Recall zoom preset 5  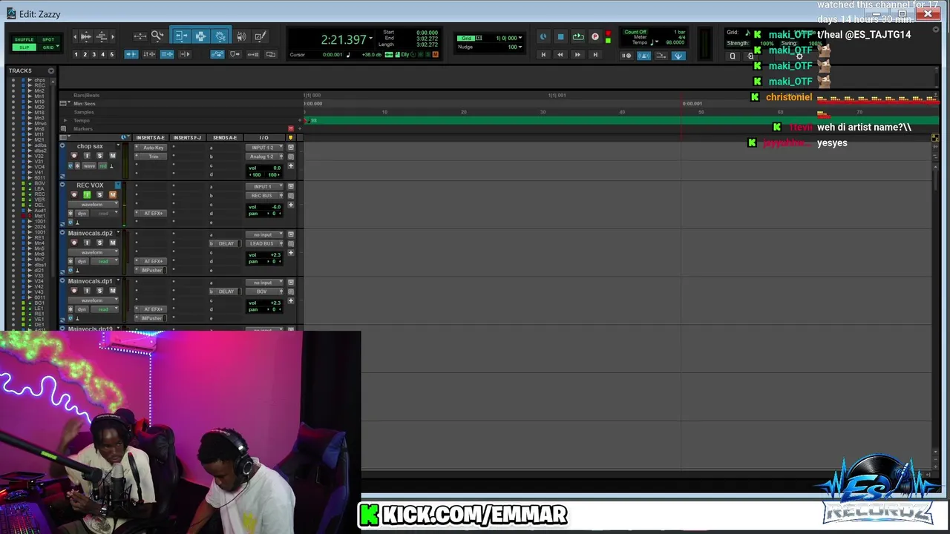[112, 54]
